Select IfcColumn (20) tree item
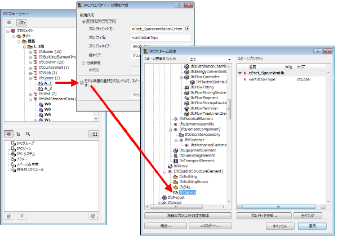338x236 pixels. point(52,62)
